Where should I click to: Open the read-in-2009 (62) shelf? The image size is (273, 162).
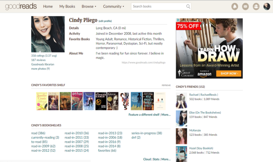click(x=43, y=146)
